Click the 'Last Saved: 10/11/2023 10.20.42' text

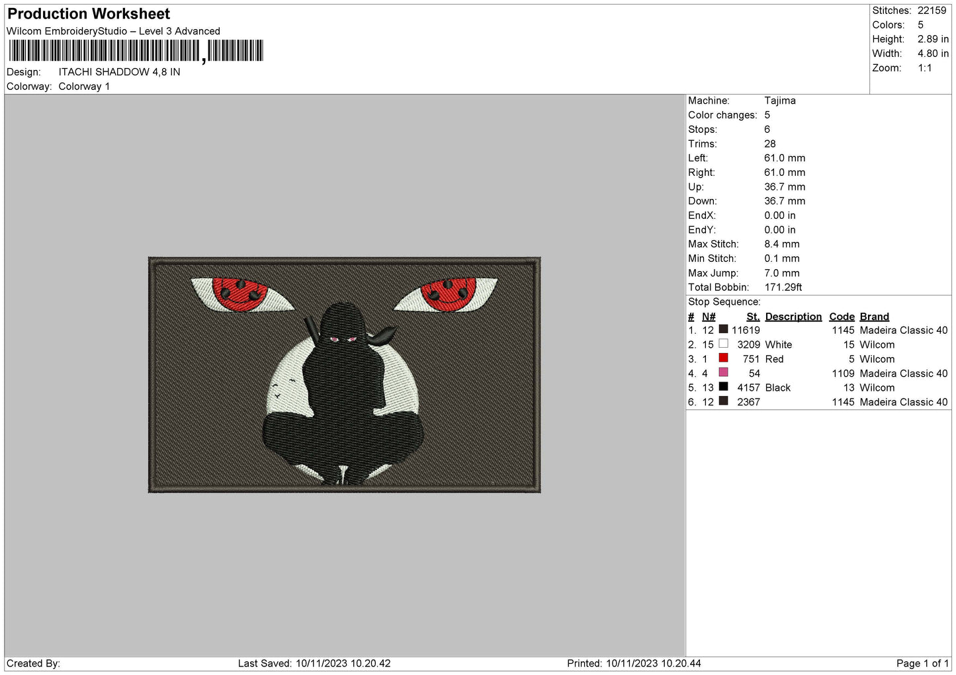click(x=314, y=664)
